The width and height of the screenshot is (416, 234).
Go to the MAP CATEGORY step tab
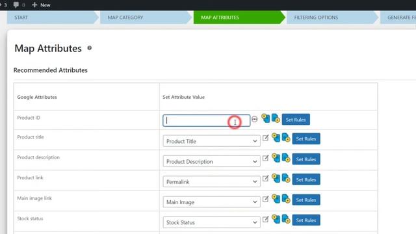tap(146, 18)
